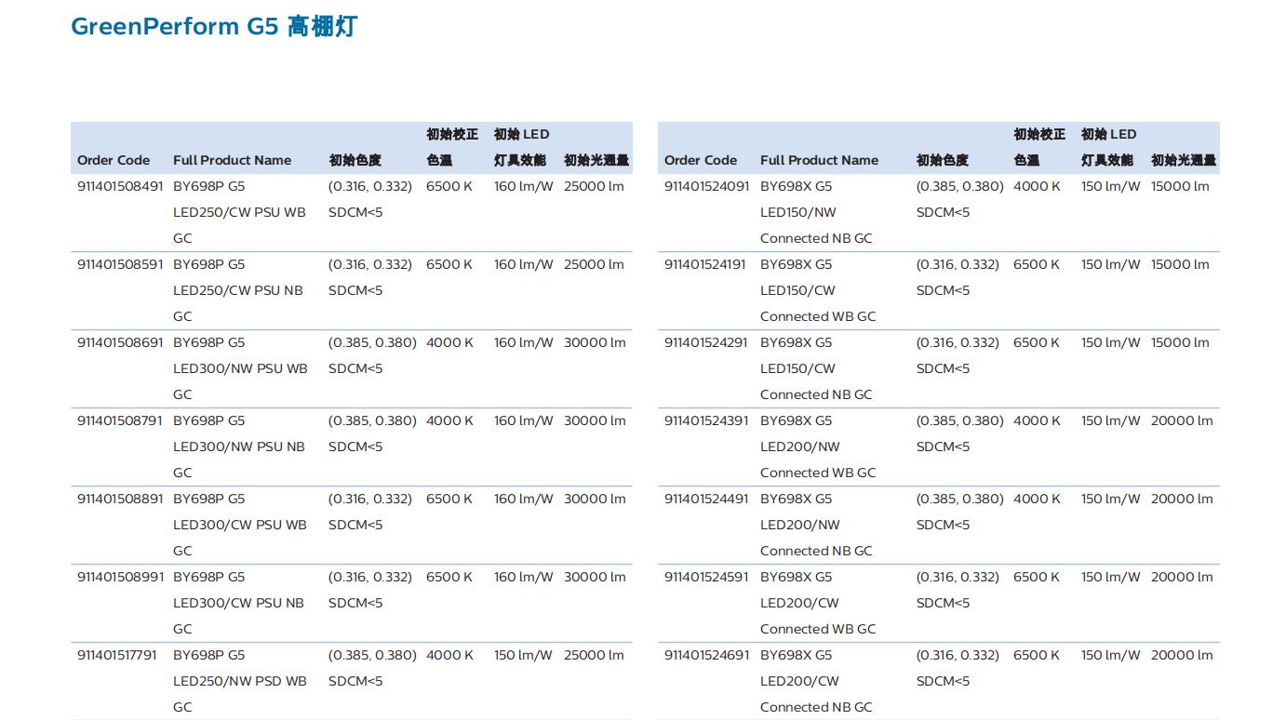Click 150 lm/W in row 911401524591
The height and width of the screenshot is (720, 1286).
1110,577
